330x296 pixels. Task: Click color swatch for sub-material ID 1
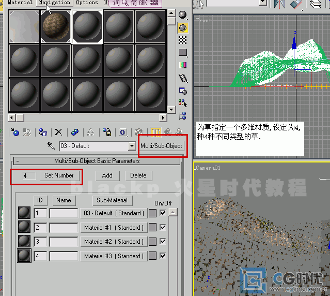point(152,213)
